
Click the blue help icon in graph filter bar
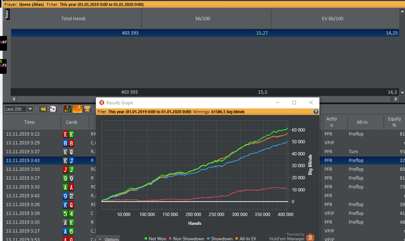pos(316,112)
